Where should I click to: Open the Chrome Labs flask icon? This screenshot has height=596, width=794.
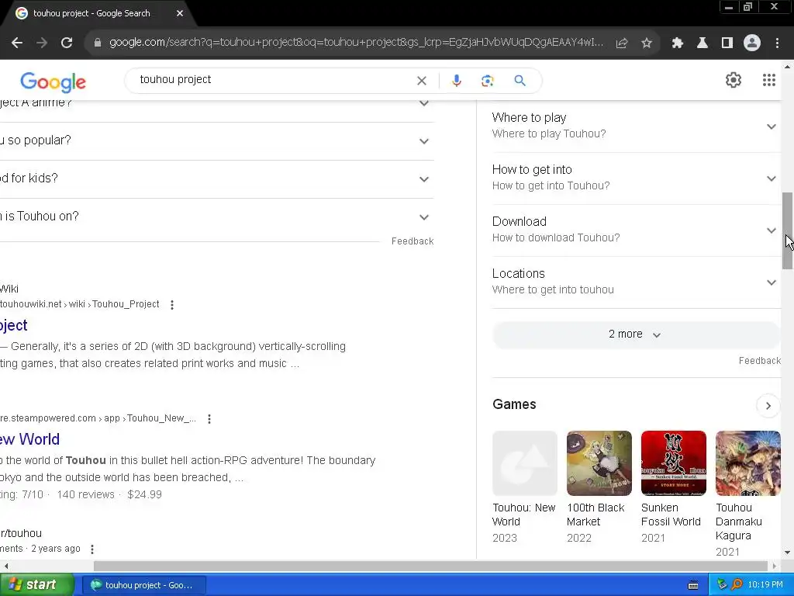tap(703, 43)
